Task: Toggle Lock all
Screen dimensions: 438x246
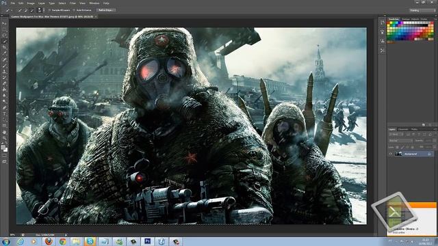Action: click(x=413, y=147)
